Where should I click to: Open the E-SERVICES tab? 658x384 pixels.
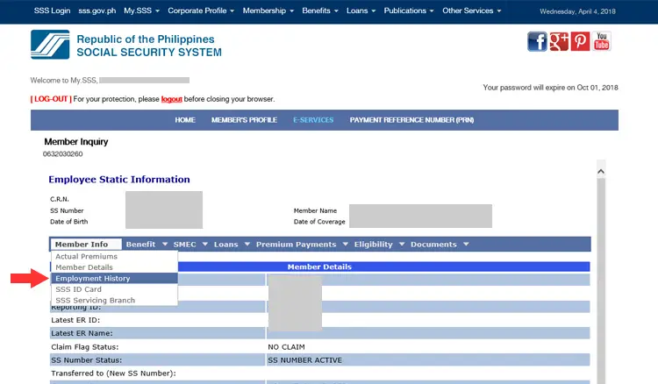313,120
